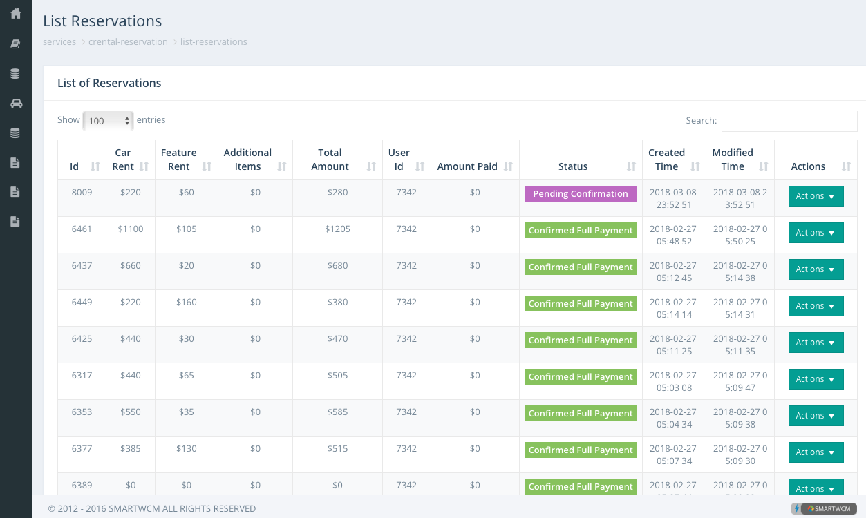
Task: Click the database icon below the car icon
Action: [x=15, y=133]
